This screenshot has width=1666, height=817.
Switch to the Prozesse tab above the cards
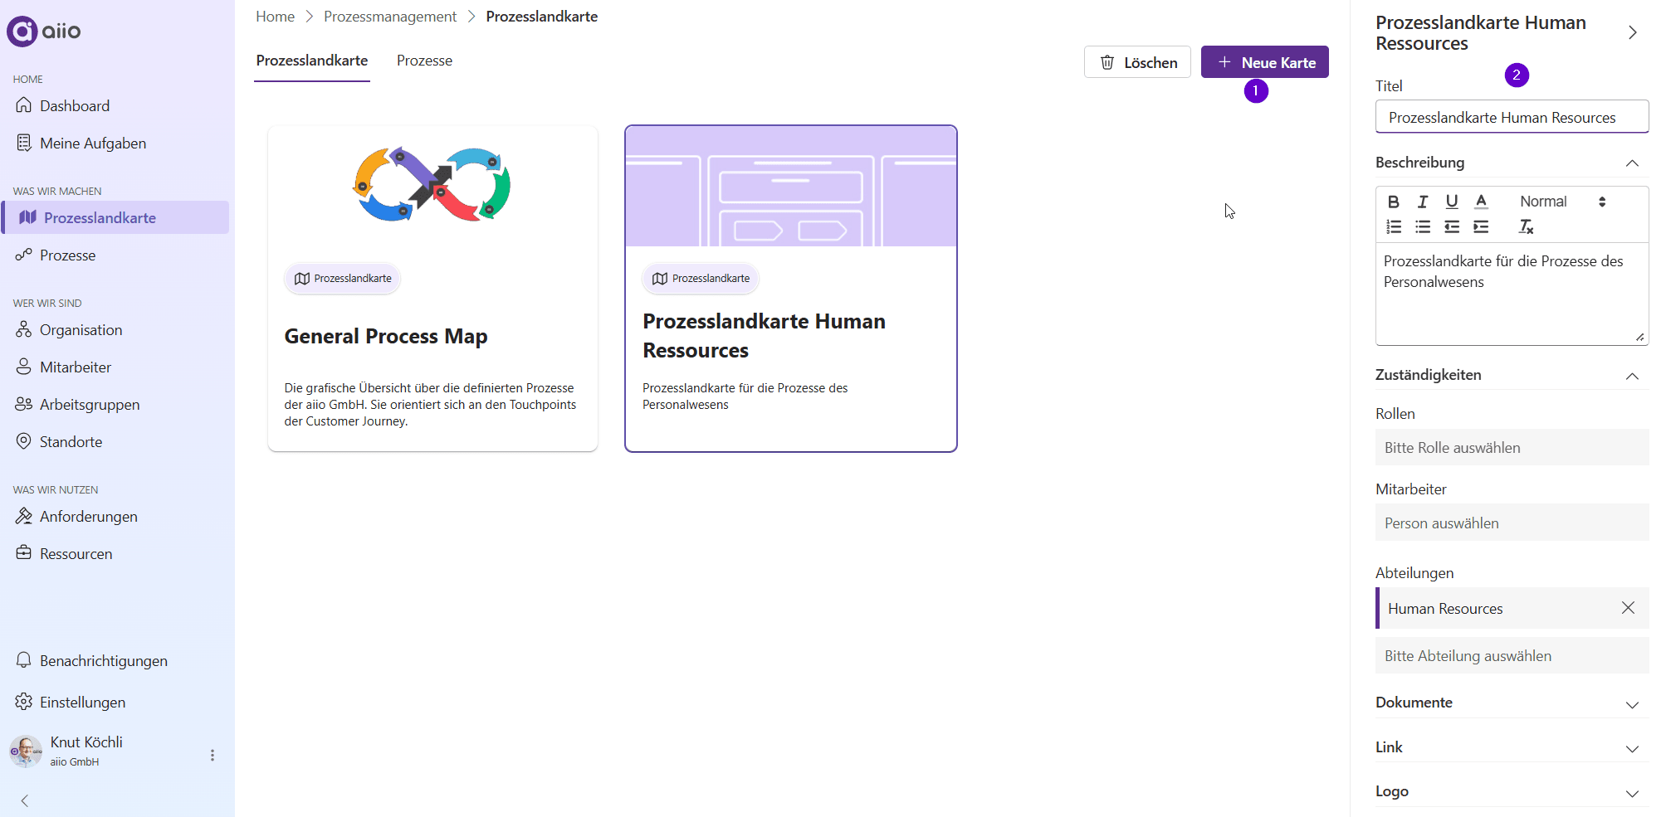coord(424,61)
